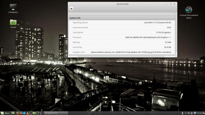This screenshot has width=205, height=115.
Task: Open the Computer desktop icon
Action: [x=13, y=7]
